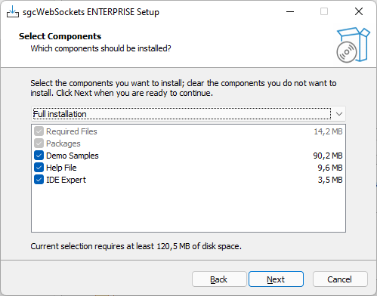Click the sgcWebSockets ENTERPRISE Setup title text
Screen dimensions: 377x296
click(91, 12)
